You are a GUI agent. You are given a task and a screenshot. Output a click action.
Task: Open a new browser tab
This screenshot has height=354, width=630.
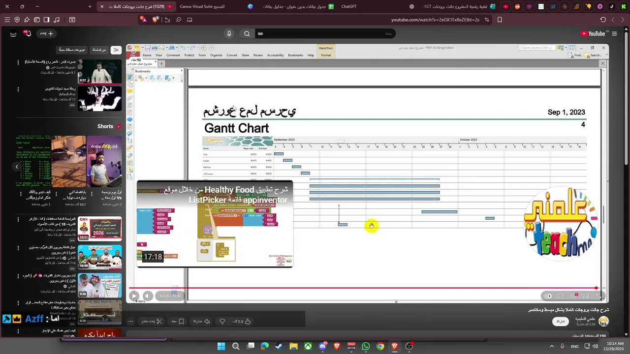click(x=90, y=6)
